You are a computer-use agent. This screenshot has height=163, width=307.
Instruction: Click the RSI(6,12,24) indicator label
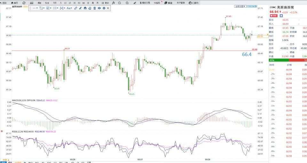pos(17,131)
